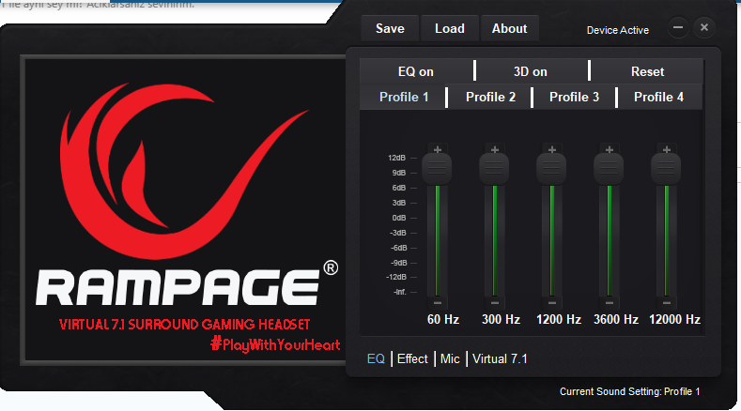Toggle the 3D on button

[x=531, y=71]
